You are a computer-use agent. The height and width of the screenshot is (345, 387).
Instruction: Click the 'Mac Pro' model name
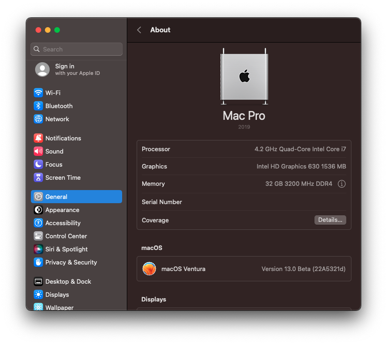[x=244, y=116]
